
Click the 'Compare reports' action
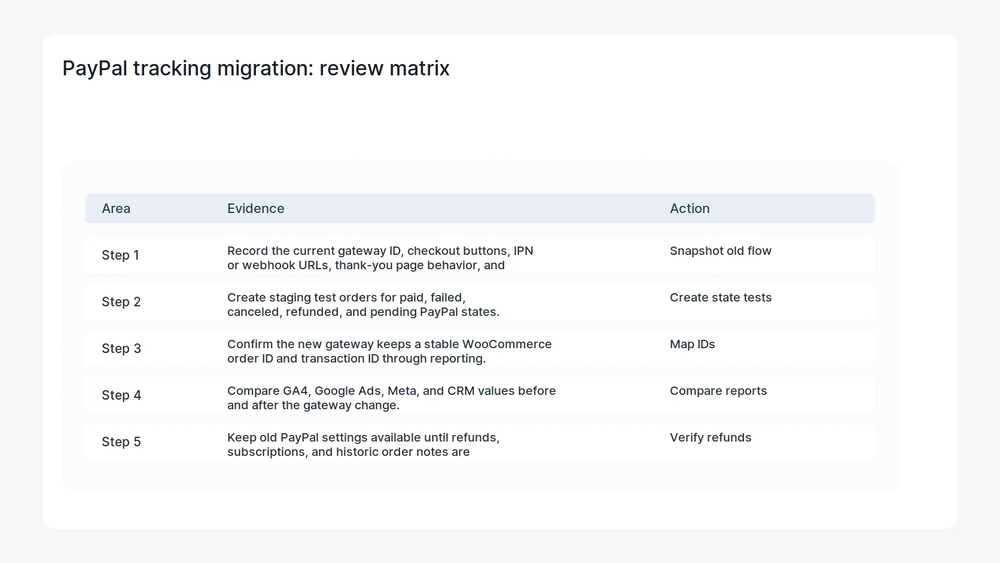[718, 391]
